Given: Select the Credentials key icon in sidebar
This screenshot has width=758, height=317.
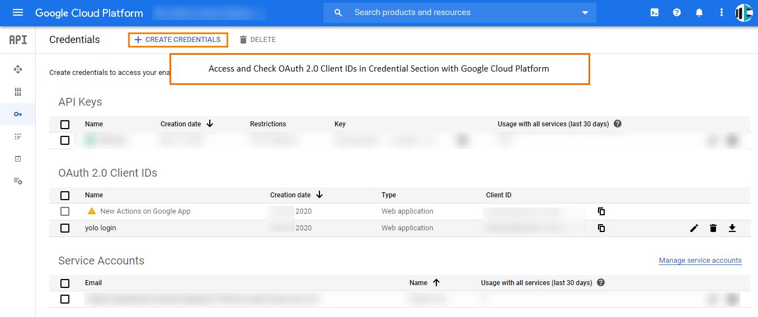Looking at the screenshot, I should point(18,114).
